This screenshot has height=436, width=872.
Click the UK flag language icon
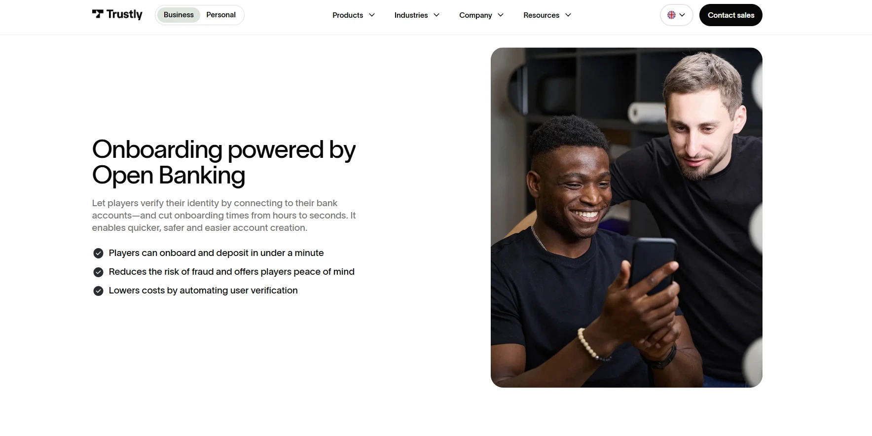[x=671, y=15]
